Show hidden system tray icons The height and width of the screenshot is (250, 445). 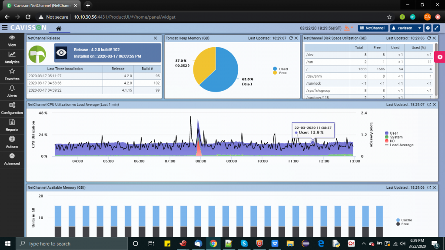[x=364, y=243]
